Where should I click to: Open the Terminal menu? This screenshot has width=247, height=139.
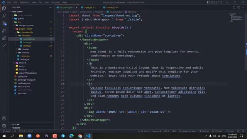[x=55, y=2]
